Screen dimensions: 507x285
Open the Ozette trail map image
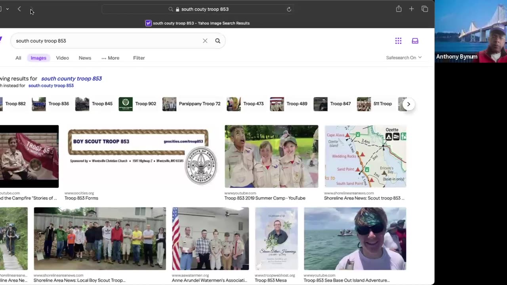(365, 156)
